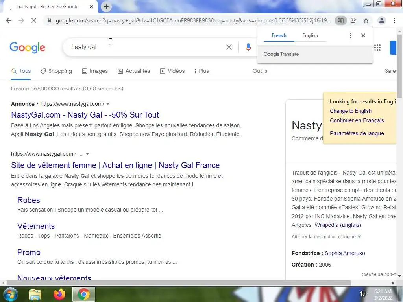Open the Robes sitelink
The width and height of the screenshot is (403, 302).
28,200
